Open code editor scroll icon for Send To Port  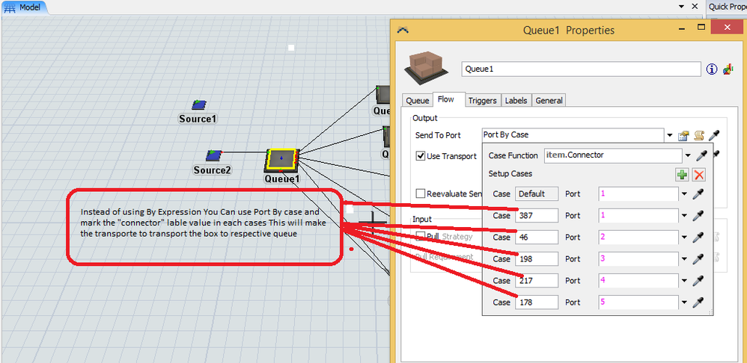699,135
